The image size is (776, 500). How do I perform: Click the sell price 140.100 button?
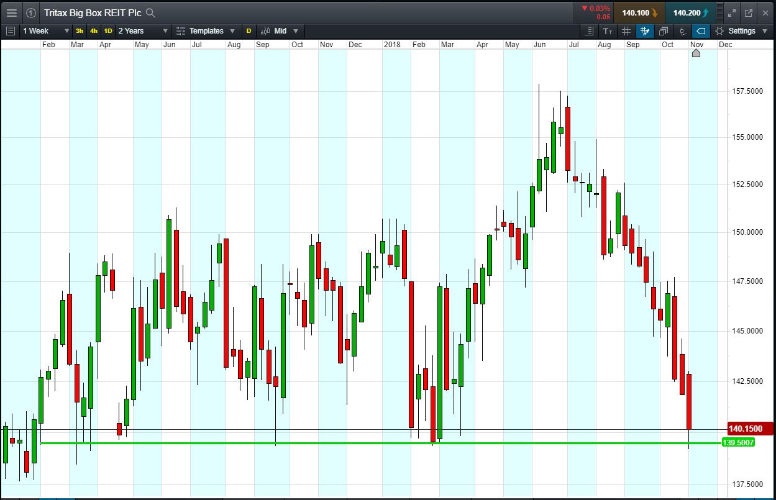639,12
